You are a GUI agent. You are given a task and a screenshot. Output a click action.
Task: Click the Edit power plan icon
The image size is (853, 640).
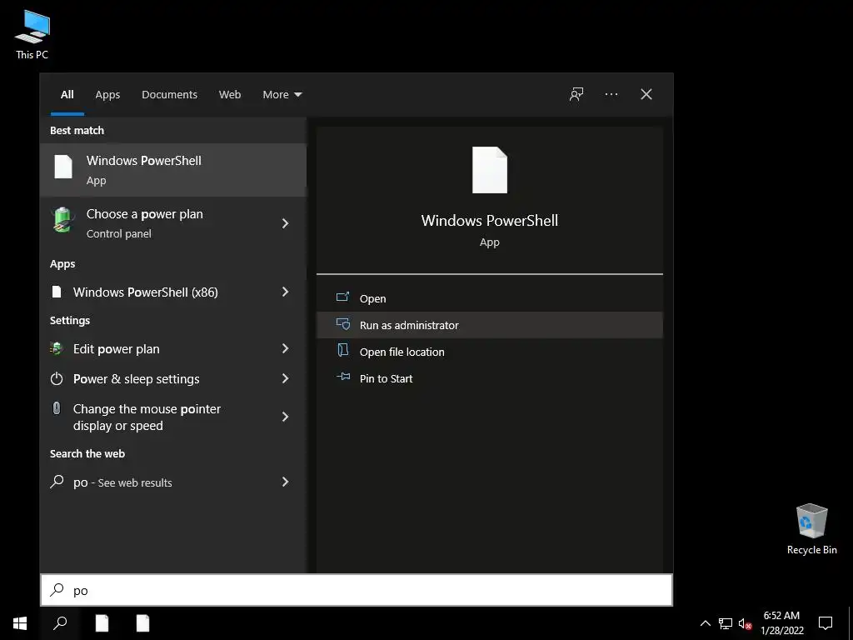pos(57,348)
